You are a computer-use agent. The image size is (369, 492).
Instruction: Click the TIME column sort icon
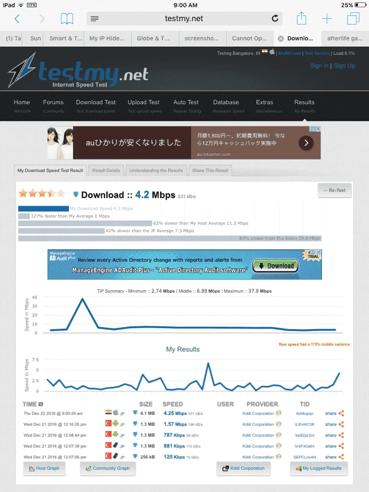point(41,404)
